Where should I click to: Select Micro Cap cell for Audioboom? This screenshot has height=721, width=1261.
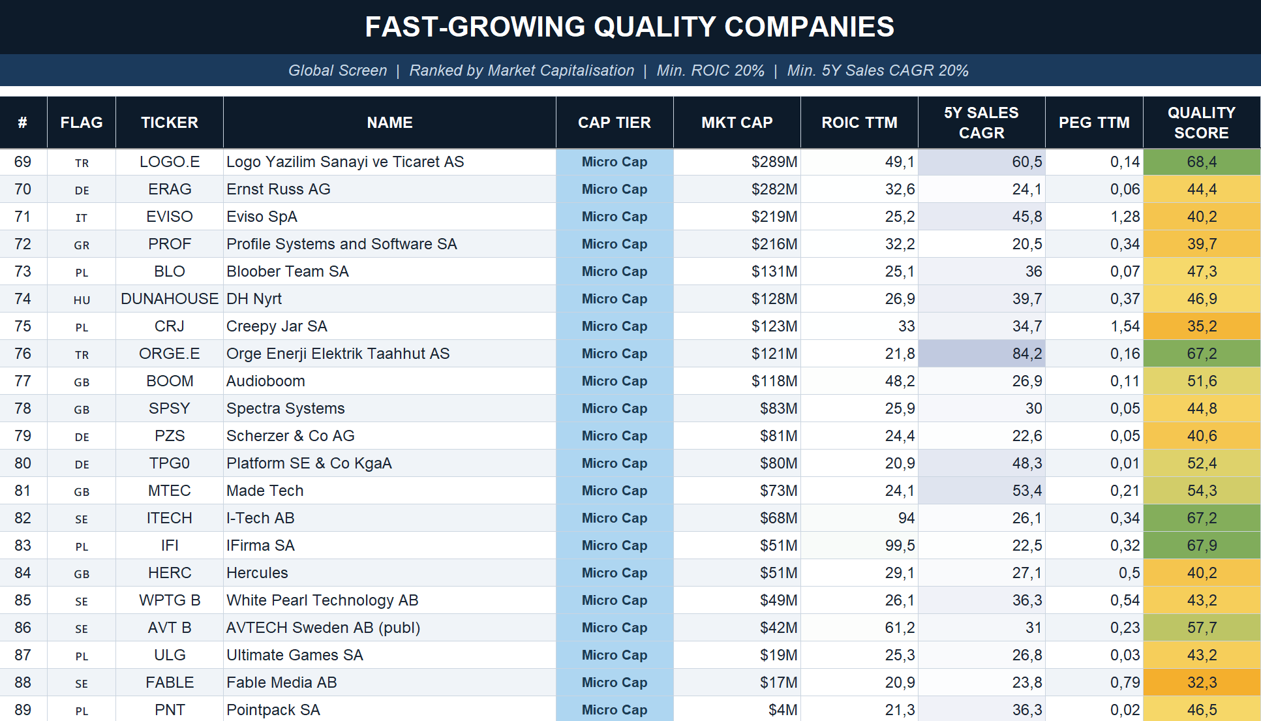(614, 381)
